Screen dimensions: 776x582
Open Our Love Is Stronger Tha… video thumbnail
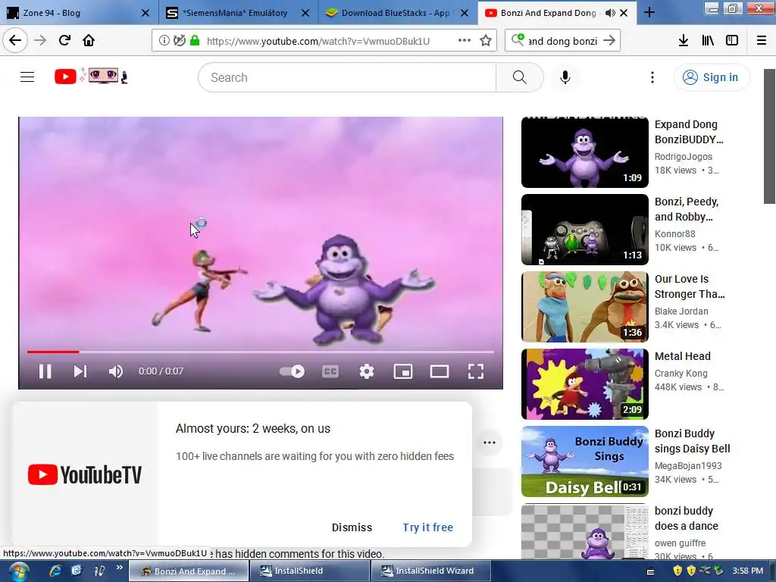click(584, 306)
